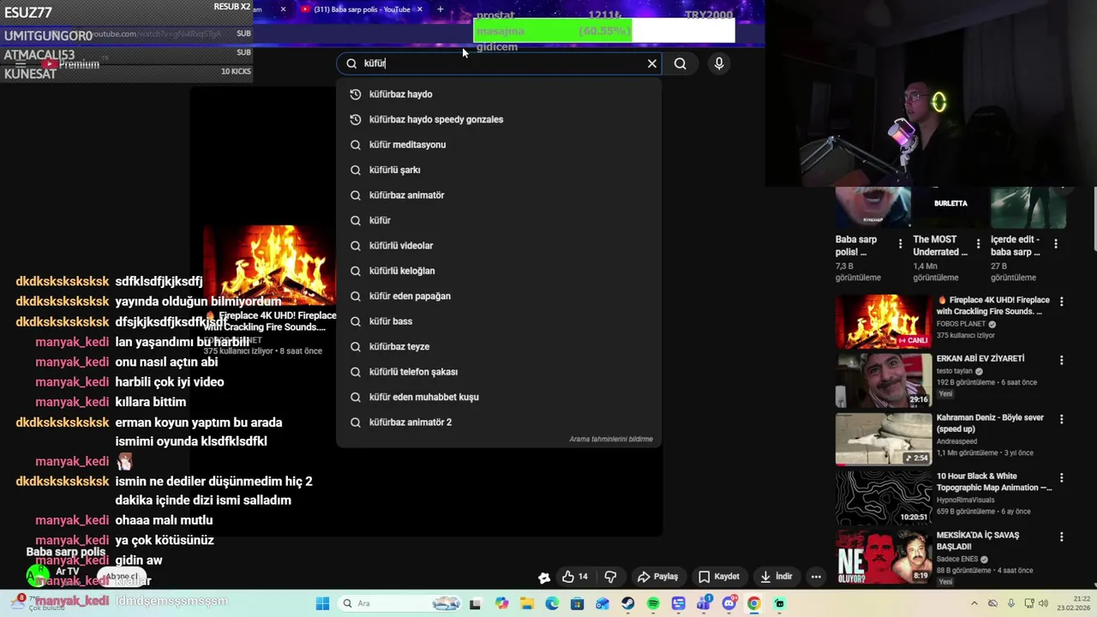Open options for Kahraman Deniz video
Viewport: 1097px width, 617px height.
point(1061,419)
